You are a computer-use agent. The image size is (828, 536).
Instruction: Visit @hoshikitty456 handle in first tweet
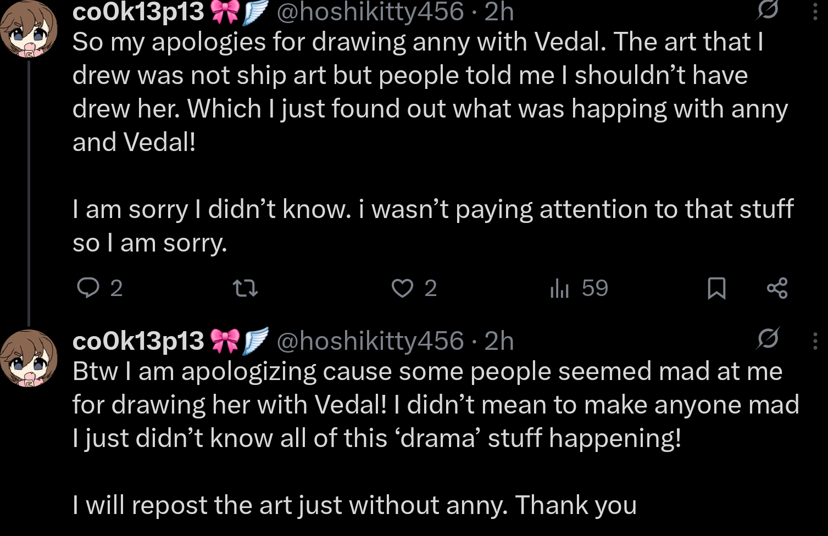370,12
